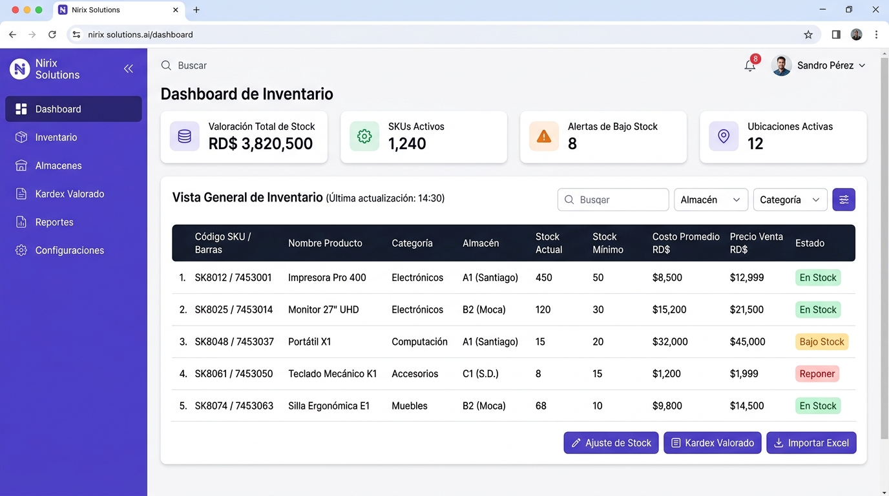Viewport: 889px width, 496px height.
Task: Click the SKUs Activos gear icon
Action: (364, 136)
